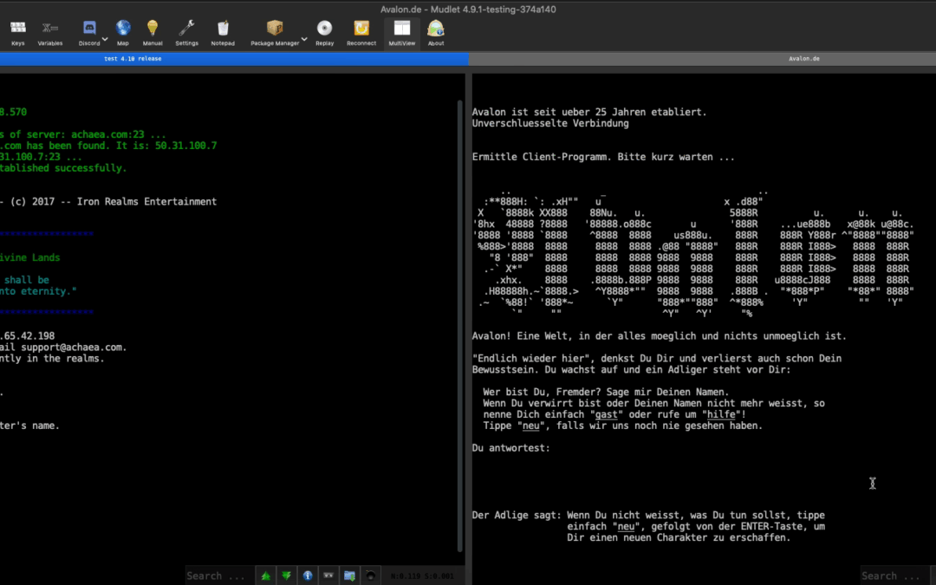Switch to the 'test 4.10 release' profile tab
The width and height of the screenshot is (936, 585).
click(x=234, y=59)
